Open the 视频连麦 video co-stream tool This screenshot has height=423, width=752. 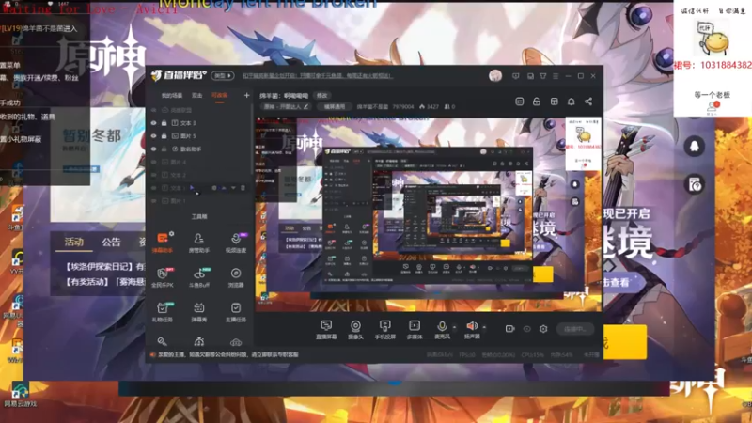tap(236, 243)
